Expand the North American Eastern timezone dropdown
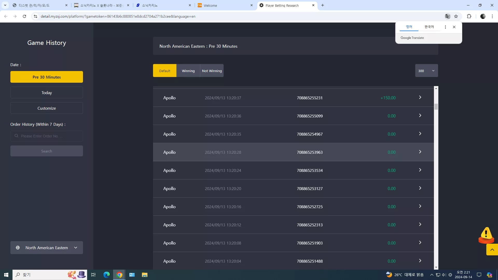498x280 pixels. 47,248
